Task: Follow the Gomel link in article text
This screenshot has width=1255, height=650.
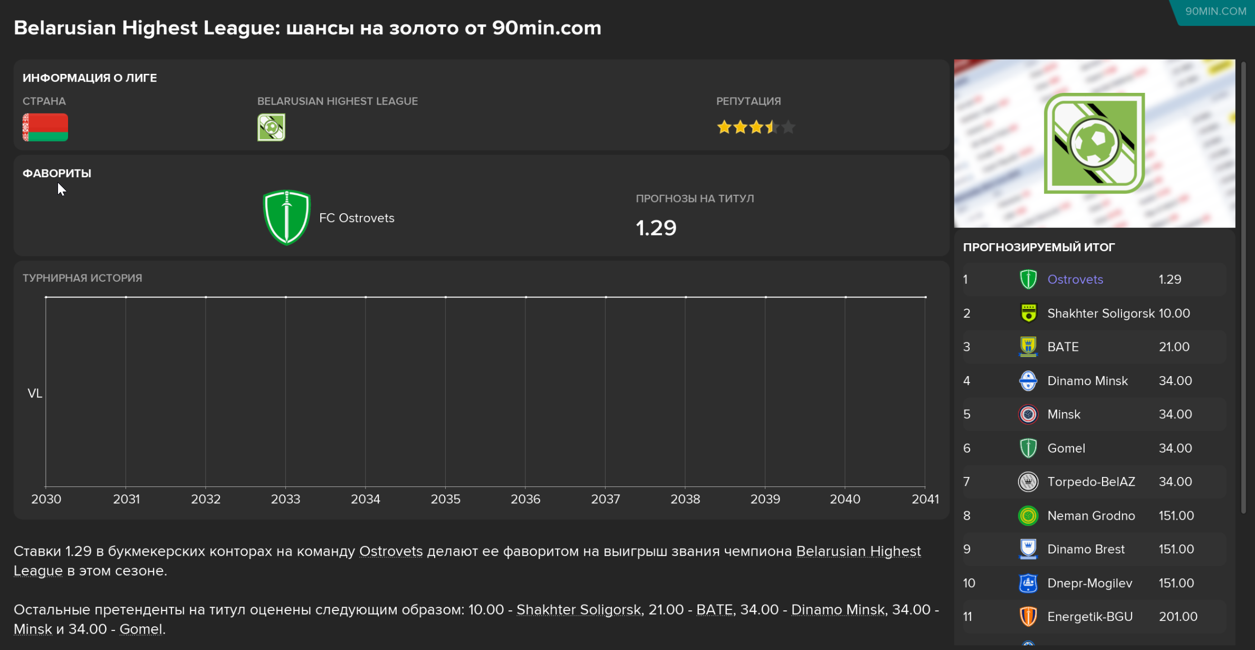Action: pos(141,629)
